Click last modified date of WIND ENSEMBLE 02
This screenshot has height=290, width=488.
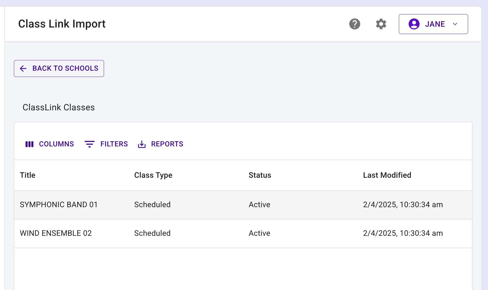tap(403, 233)
